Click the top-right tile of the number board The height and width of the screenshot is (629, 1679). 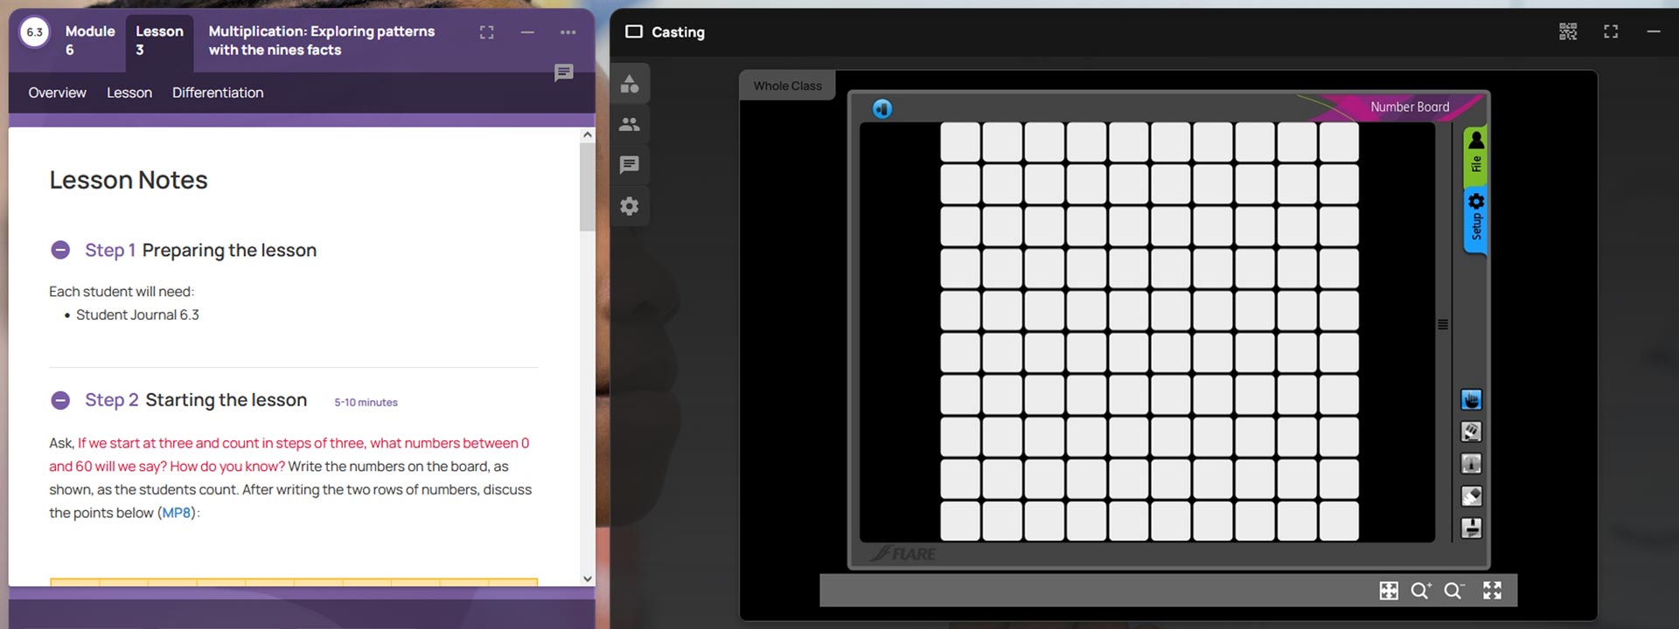pyautogui.click(x=1339, y=142)
